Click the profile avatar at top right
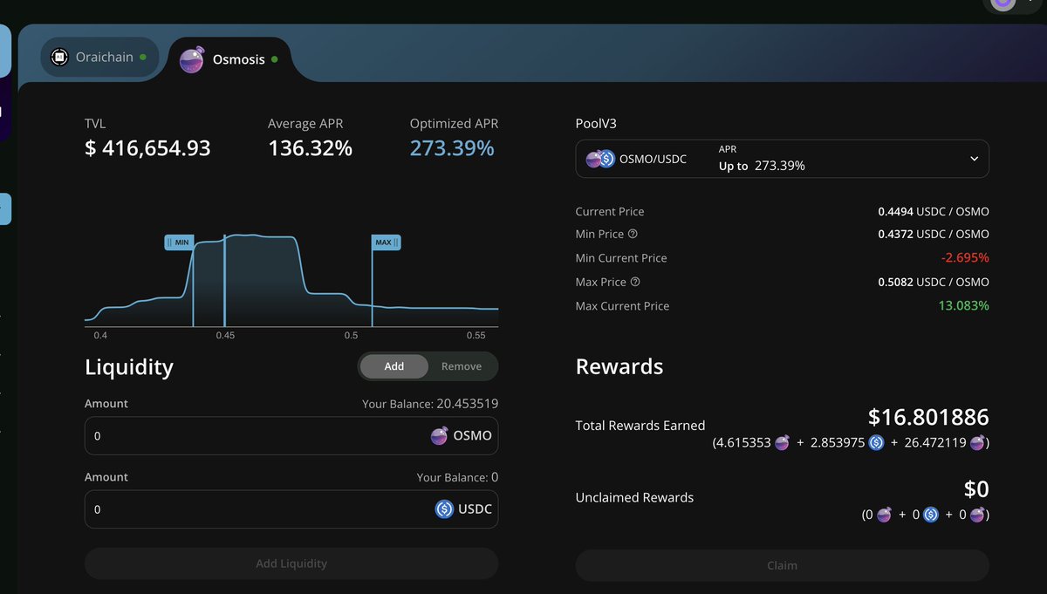The height and width of the screenshot is (594, 1047). pyautogui.click(x=1003, y=4)
